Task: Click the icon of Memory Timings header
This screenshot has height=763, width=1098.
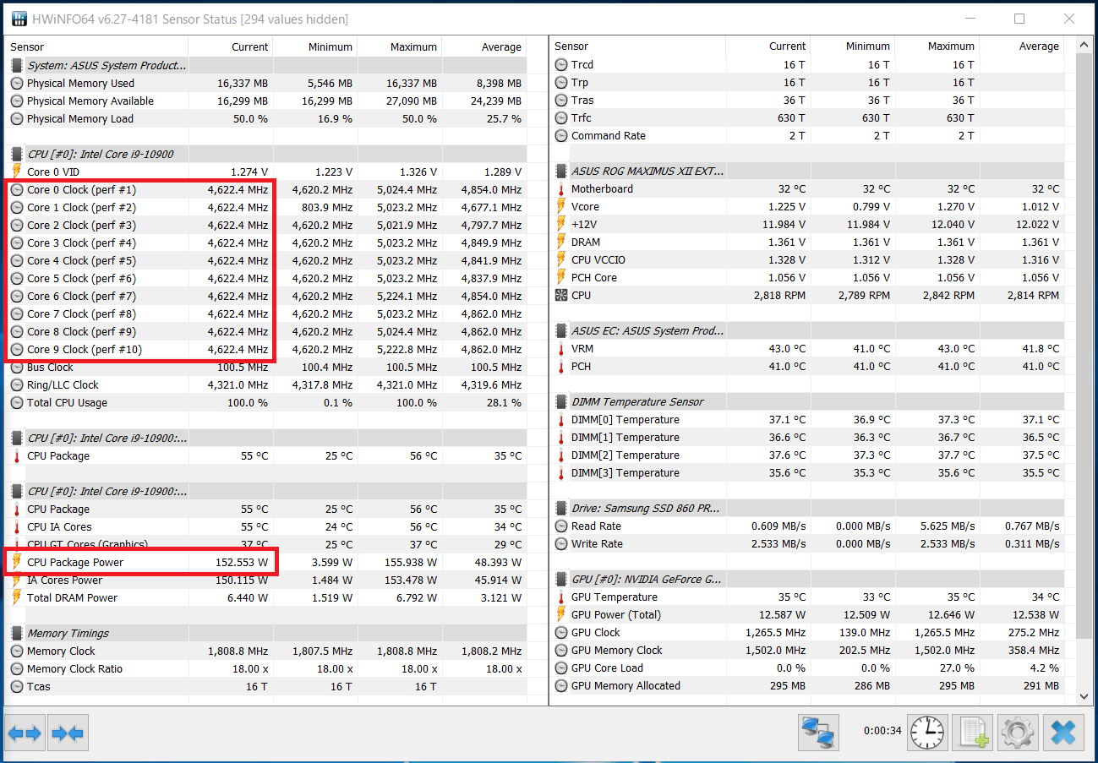Action: 17,633
